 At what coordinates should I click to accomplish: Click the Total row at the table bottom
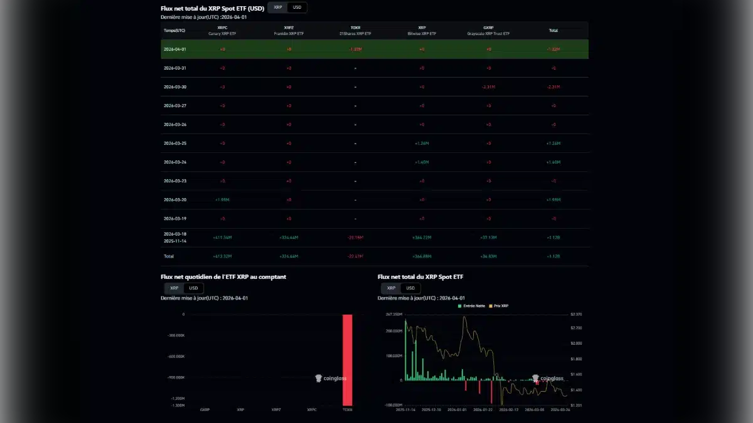point(168,256)
